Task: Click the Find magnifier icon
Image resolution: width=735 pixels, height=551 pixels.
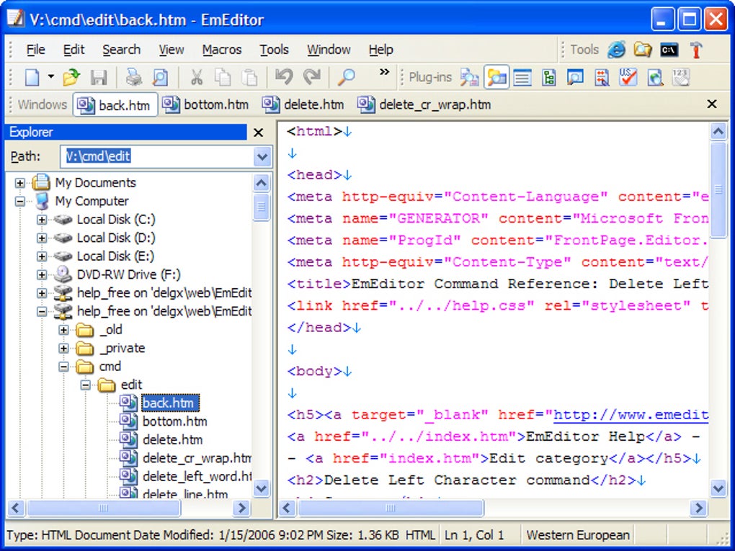Action: pos(347,77)
